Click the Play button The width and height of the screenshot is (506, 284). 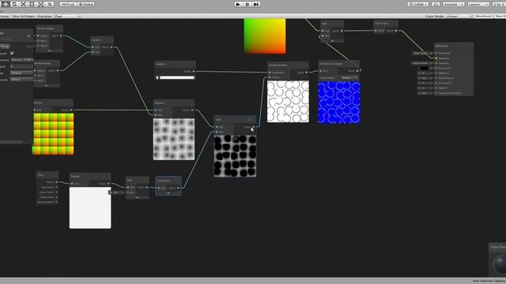238,4
